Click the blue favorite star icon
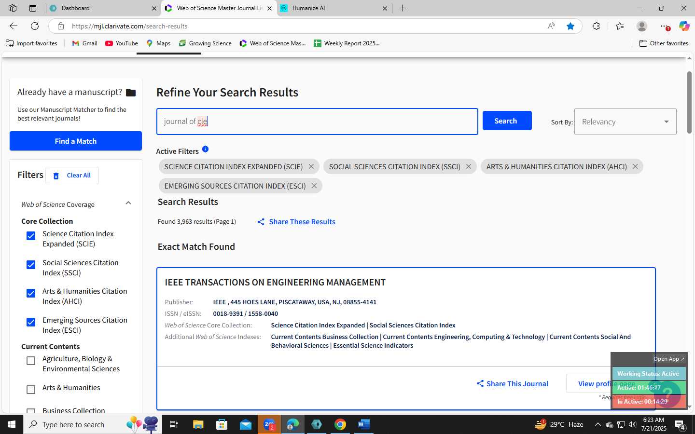This screenshot has height=434, width=695. click(x=570, y=26)
